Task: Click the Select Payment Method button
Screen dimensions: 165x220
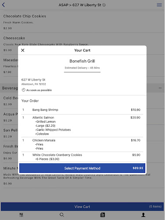Action: pyautogui.click(x=82, y=168)
